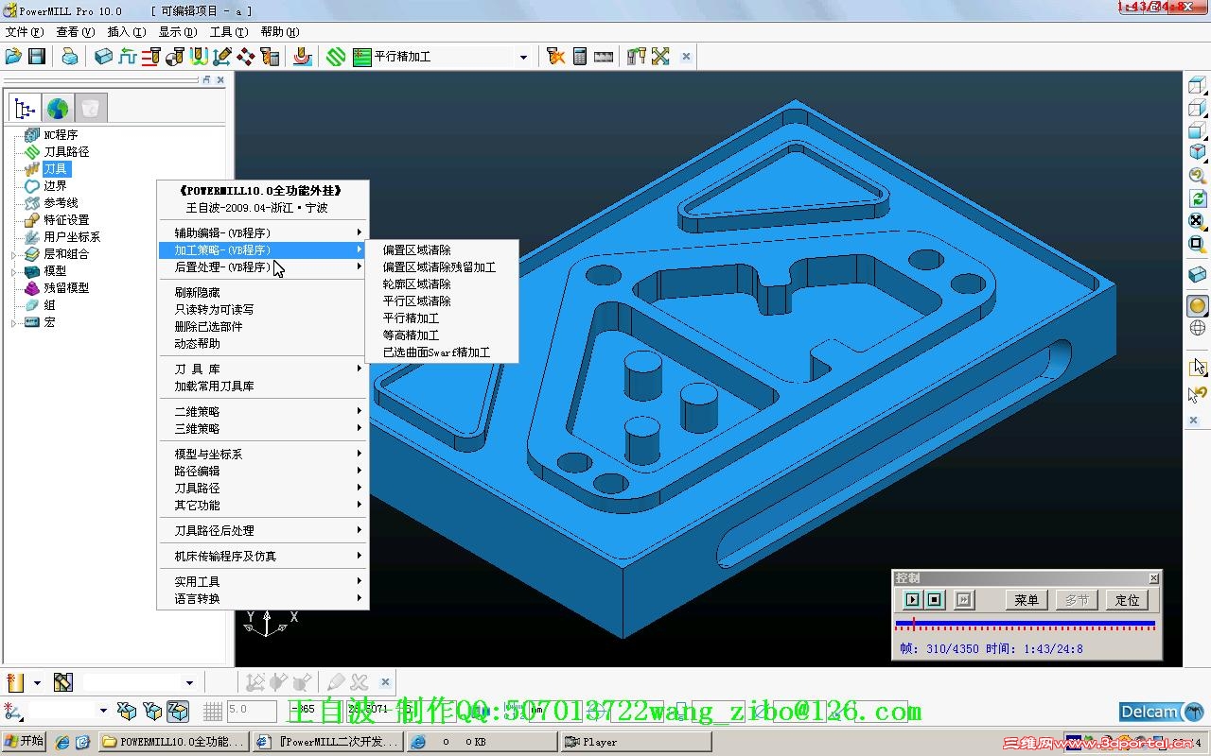Click the zoom to fit icon
This screenshot has height=756, width=1211.
tap(1198, 221)
